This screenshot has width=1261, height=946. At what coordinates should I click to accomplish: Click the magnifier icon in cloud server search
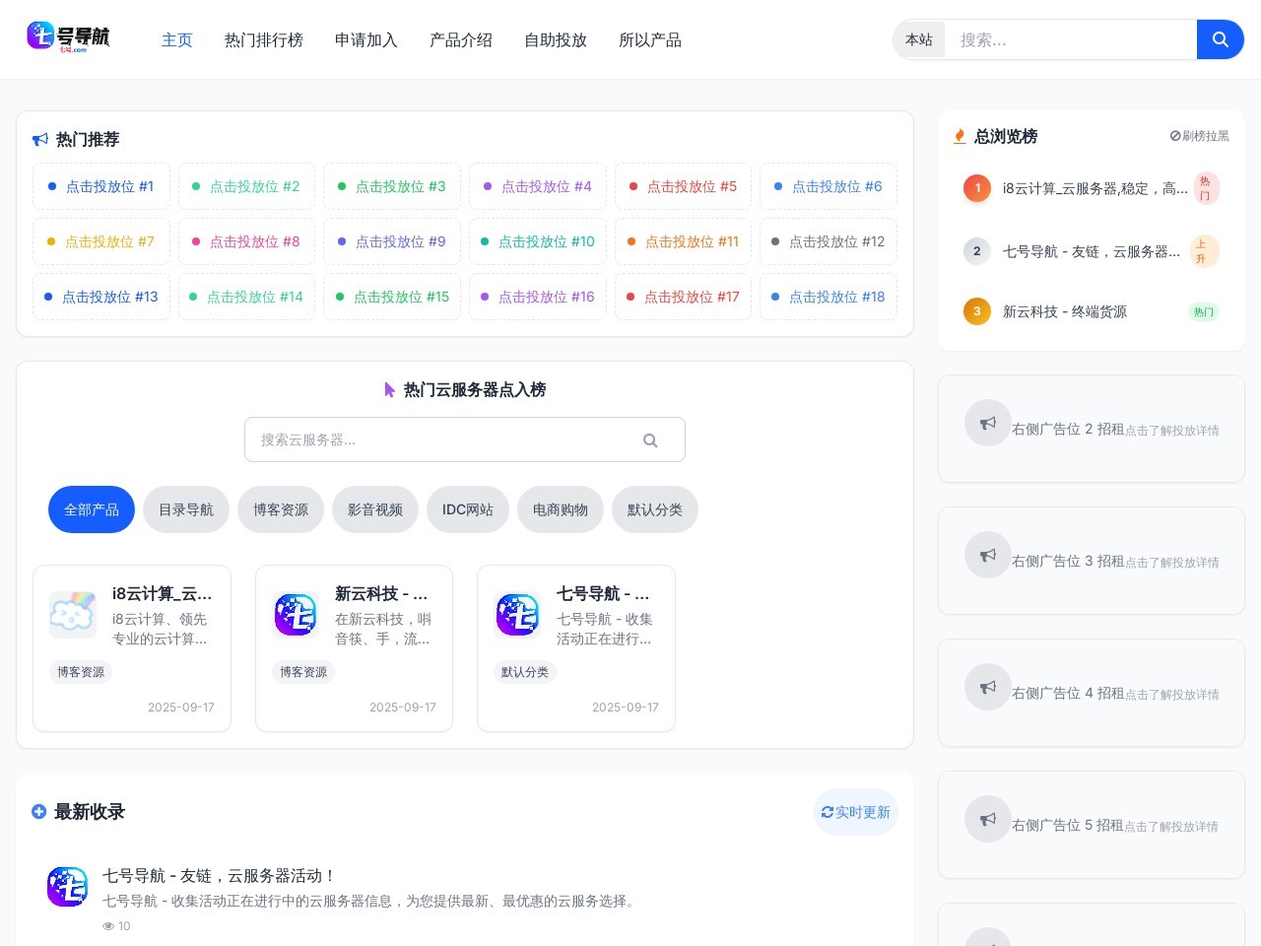click(650, 440)
